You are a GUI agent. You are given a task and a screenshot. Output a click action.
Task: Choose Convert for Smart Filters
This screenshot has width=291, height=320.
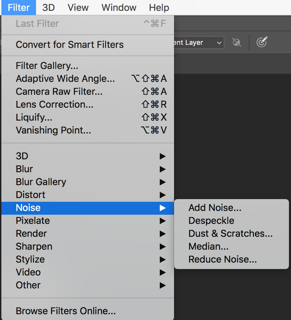coord(88,45)
